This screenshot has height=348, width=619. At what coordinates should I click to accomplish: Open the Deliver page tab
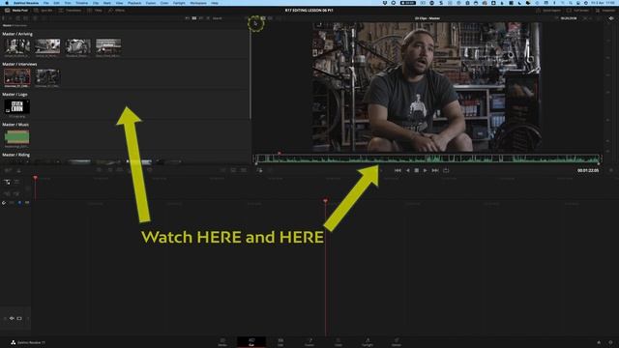tap(397, 342)
